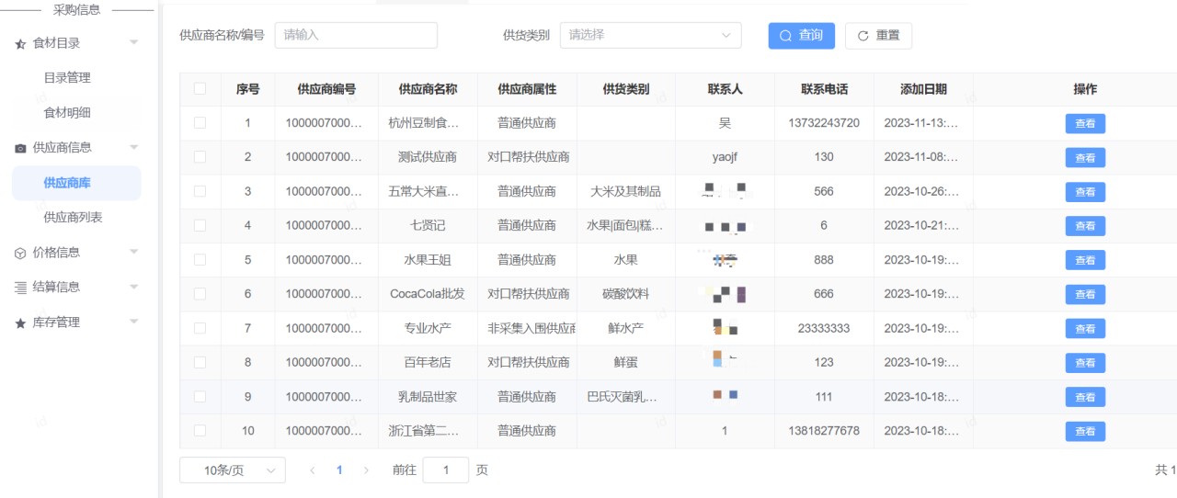
Task: Check the box for row 七贤记
Action: coord(200,225)
